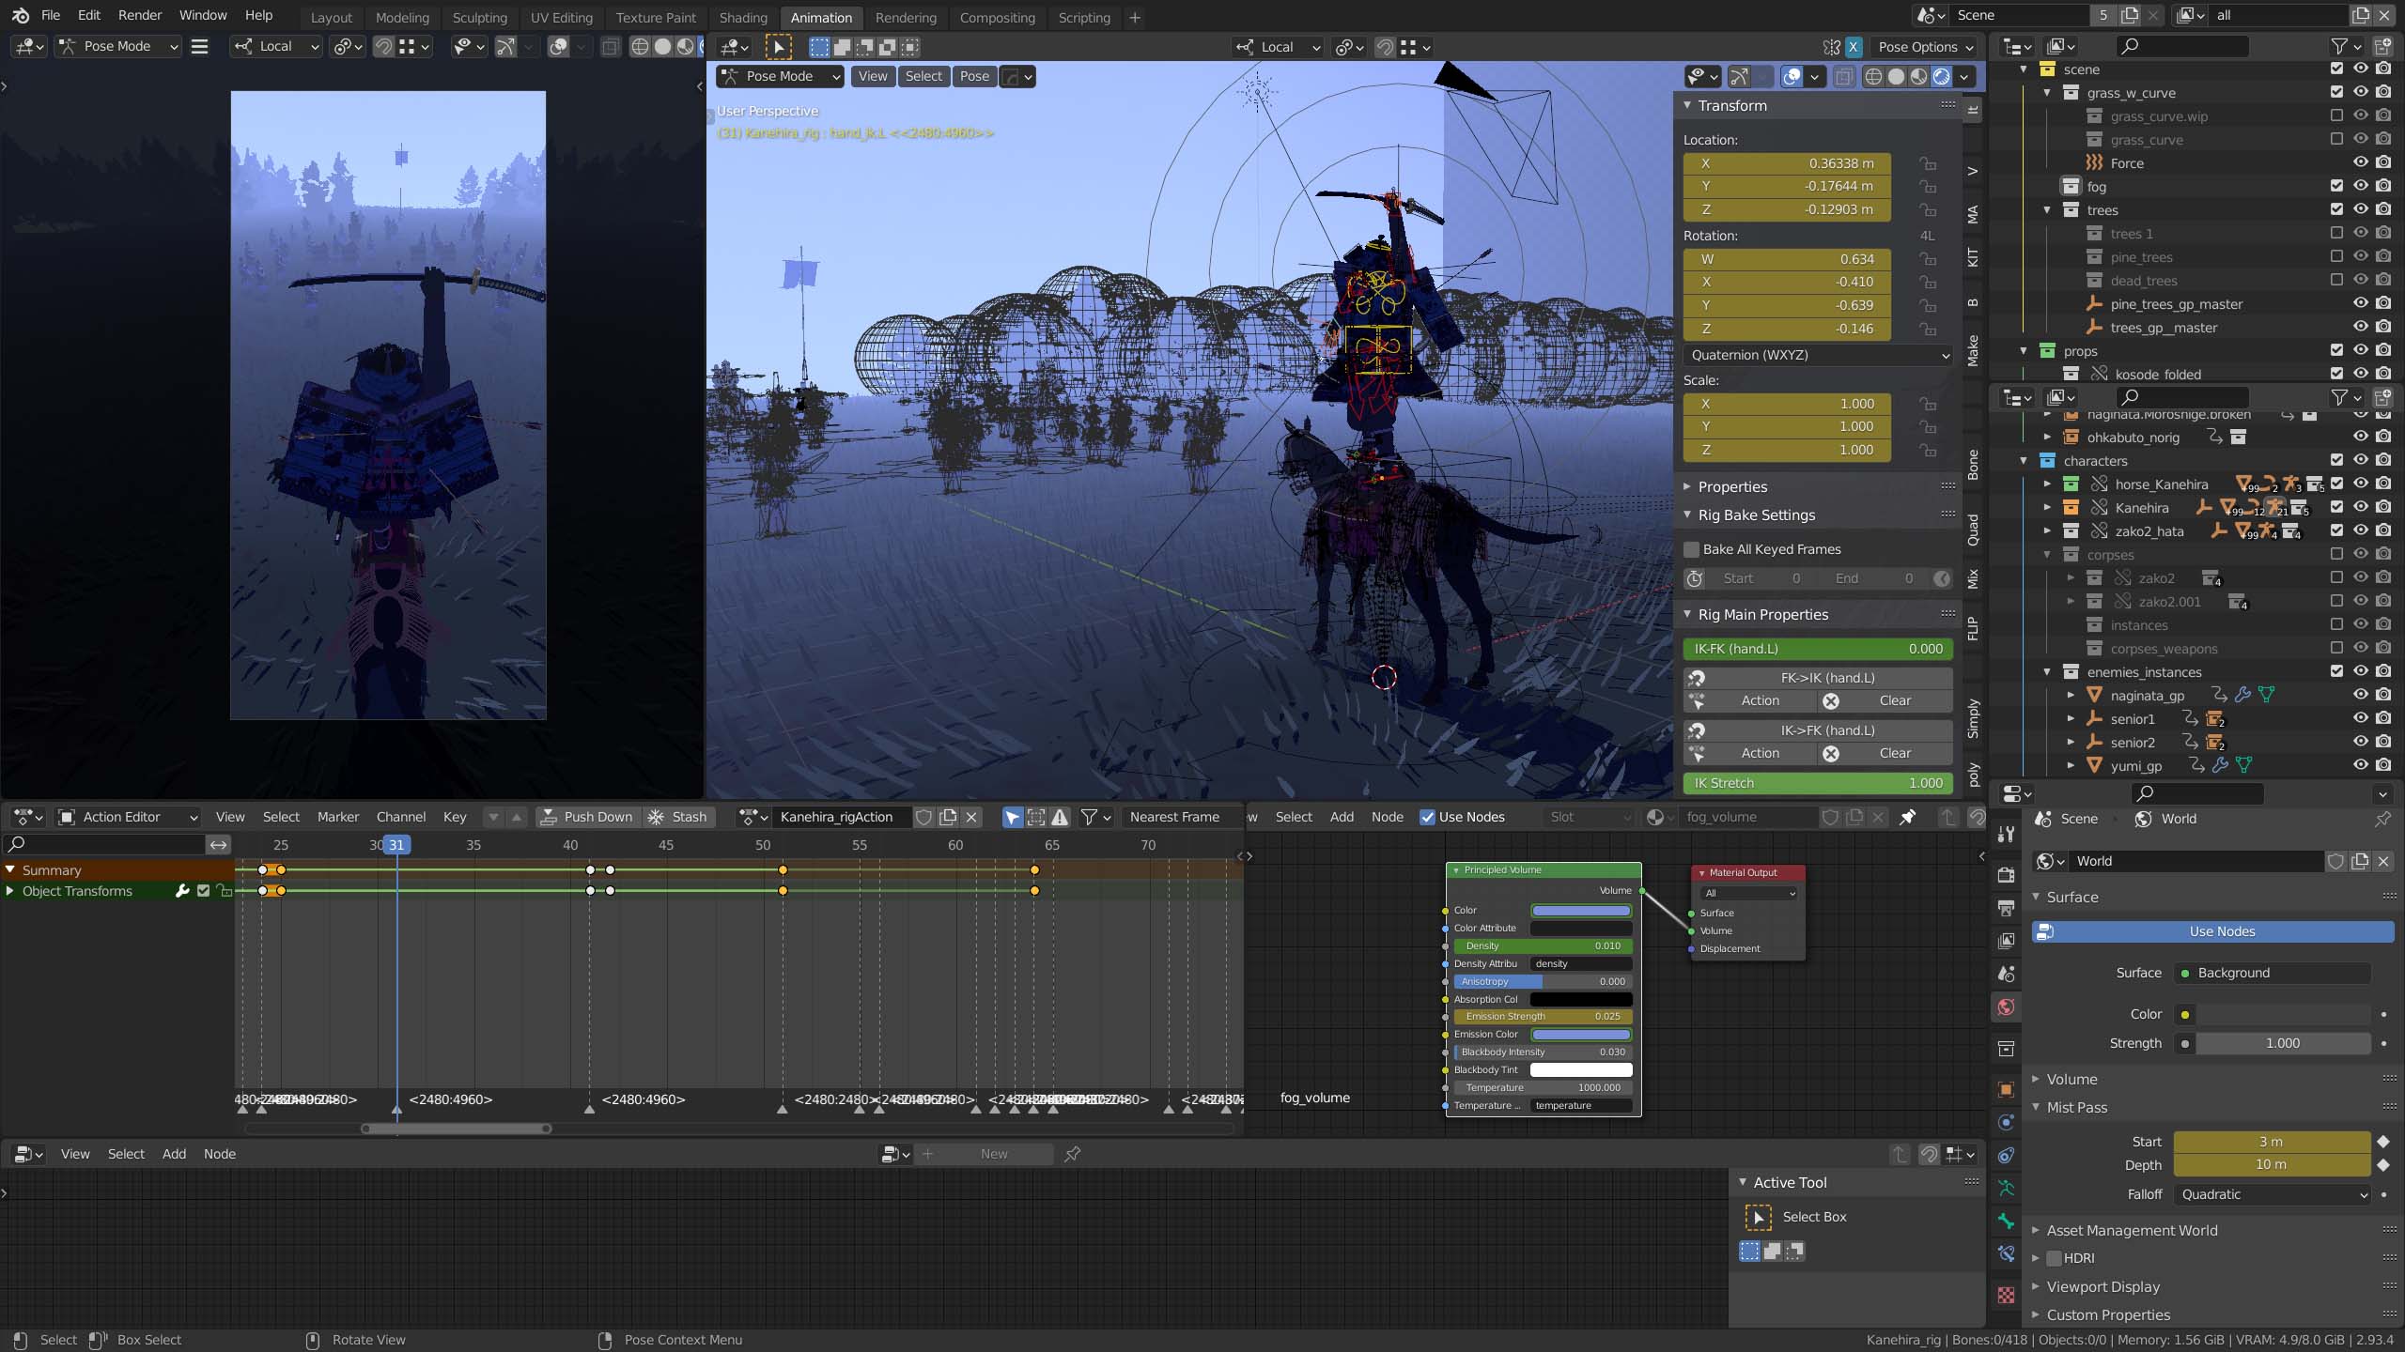This screenshot has height=1352, width=2405.
Task: Open the Object properties tab
Action: 2006,1089
